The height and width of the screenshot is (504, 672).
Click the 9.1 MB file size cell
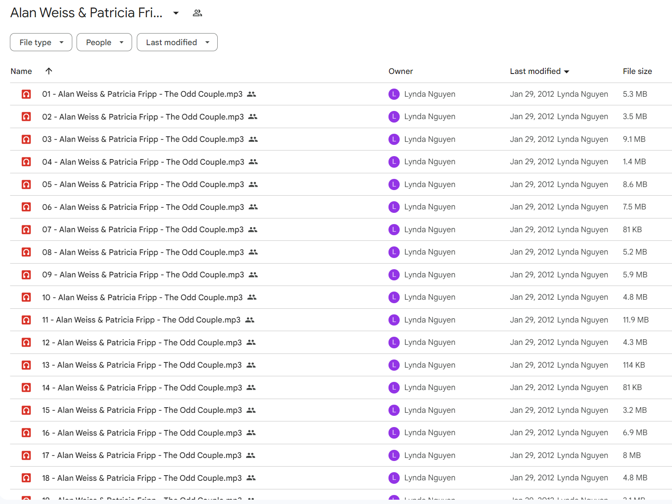point(634,139)
